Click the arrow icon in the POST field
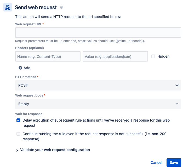Screen dimensions: 183x168 177,85
